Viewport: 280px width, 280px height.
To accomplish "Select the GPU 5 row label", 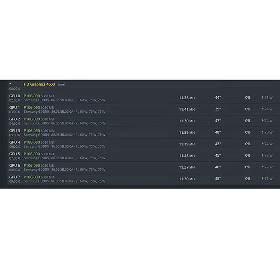I will 15,154.
